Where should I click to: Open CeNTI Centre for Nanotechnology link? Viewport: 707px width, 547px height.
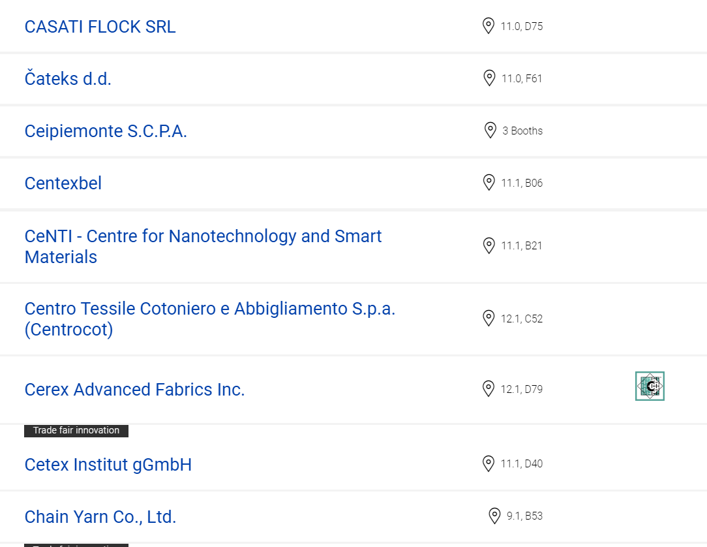[203, 247]
